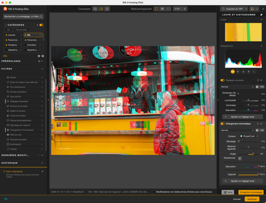Viewport: 266px width, 203px height.
Task: Disable the Changement chromatique adjustment toggle
Action: pos(222,124)
